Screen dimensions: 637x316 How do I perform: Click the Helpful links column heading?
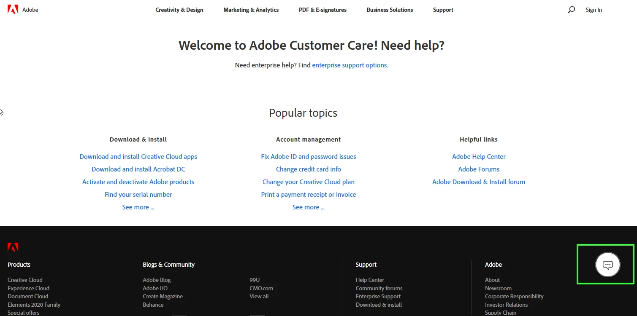479,139
